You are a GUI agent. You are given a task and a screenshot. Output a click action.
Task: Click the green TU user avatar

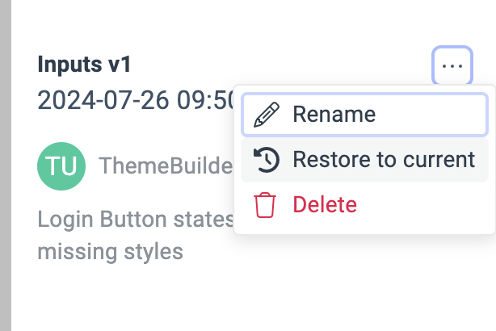61,165
